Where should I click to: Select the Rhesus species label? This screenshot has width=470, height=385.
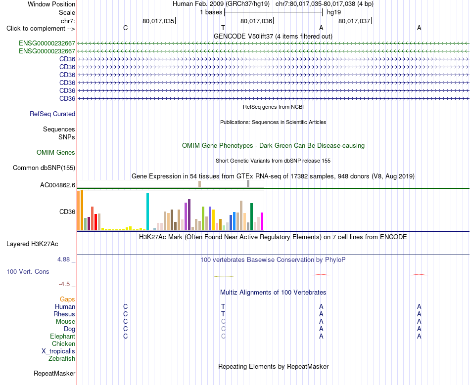point(64,314)
